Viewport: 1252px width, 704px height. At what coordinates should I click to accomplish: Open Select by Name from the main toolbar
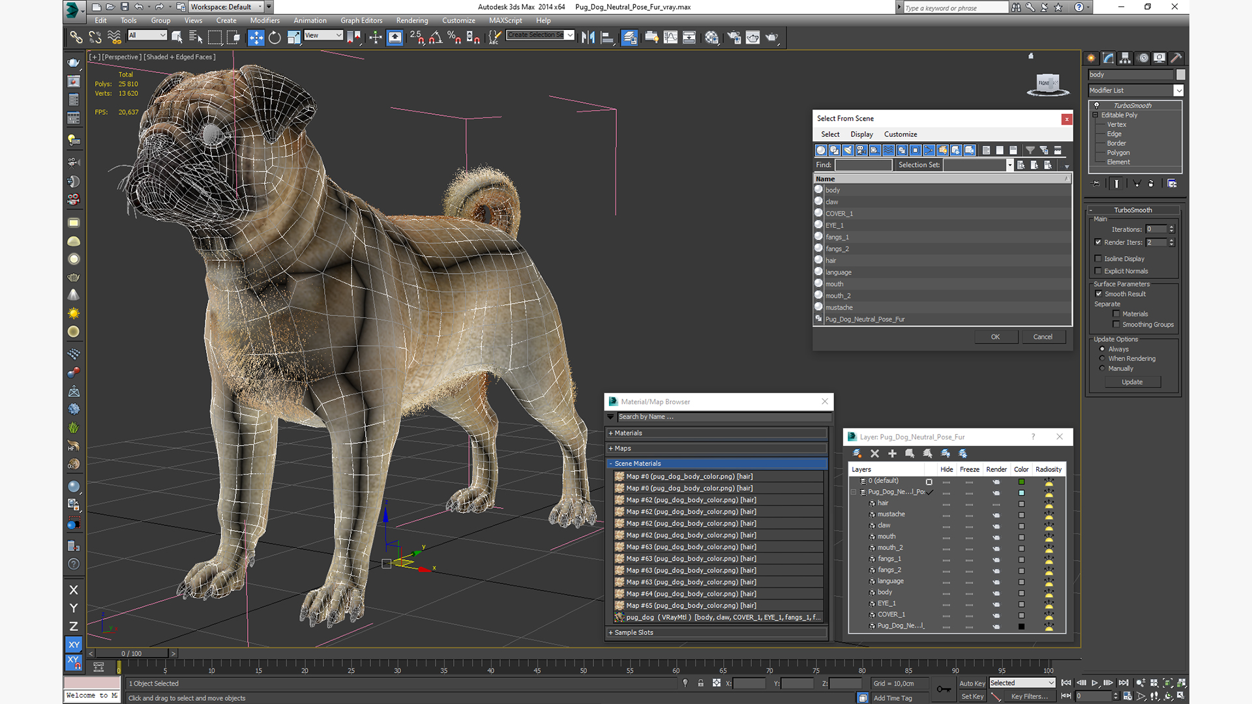pyautogui.click(x=195, y=37)
